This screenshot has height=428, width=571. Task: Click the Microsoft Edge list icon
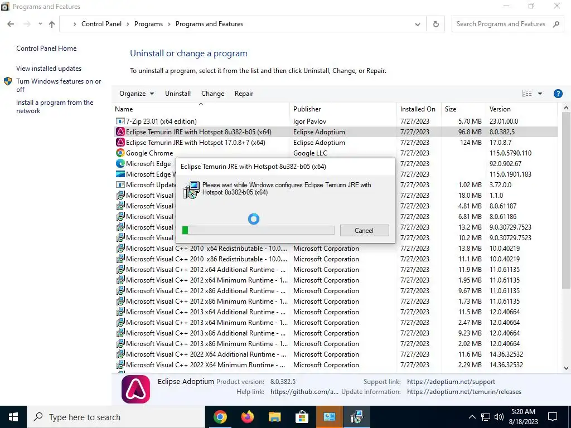[x=120, y=163]
